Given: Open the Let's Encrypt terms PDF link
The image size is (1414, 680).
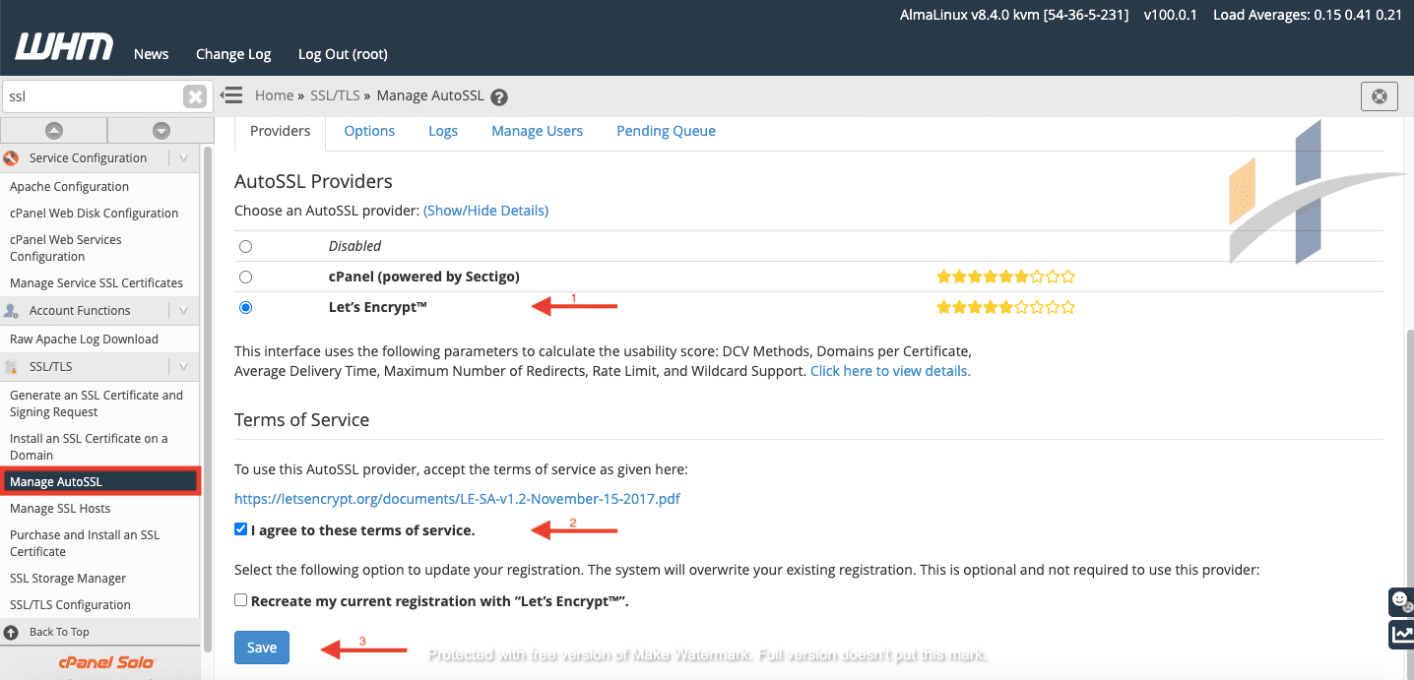Looking at the screenshot, I should [x=456, y=499].
